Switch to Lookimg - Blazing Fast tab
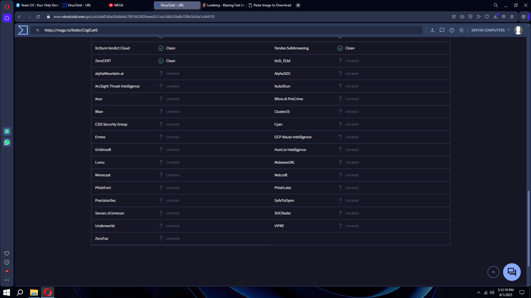 coord(223,5)
